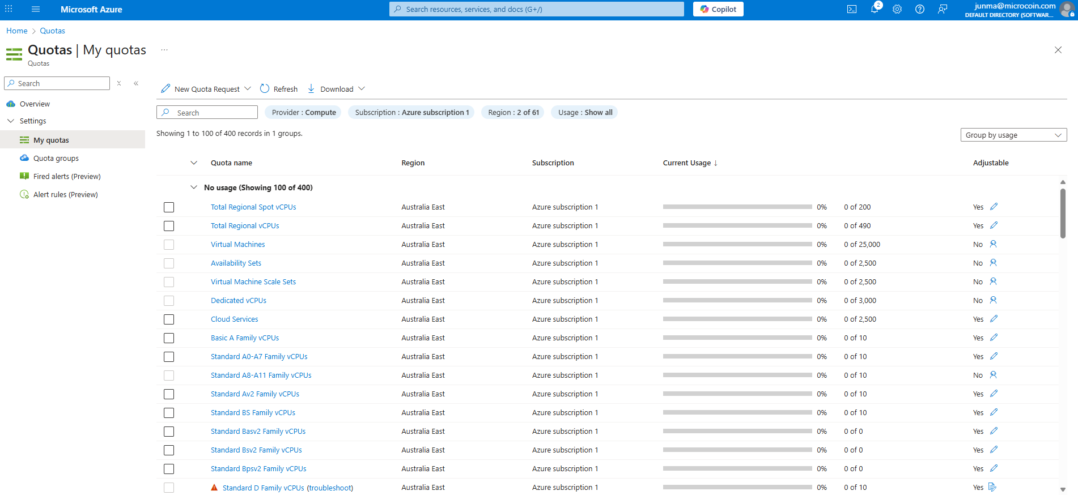Open the more options ellipsis next to My quotas
Image resolution: width=1078 pixels, height=495 pixels.
(x=164, y=50)
